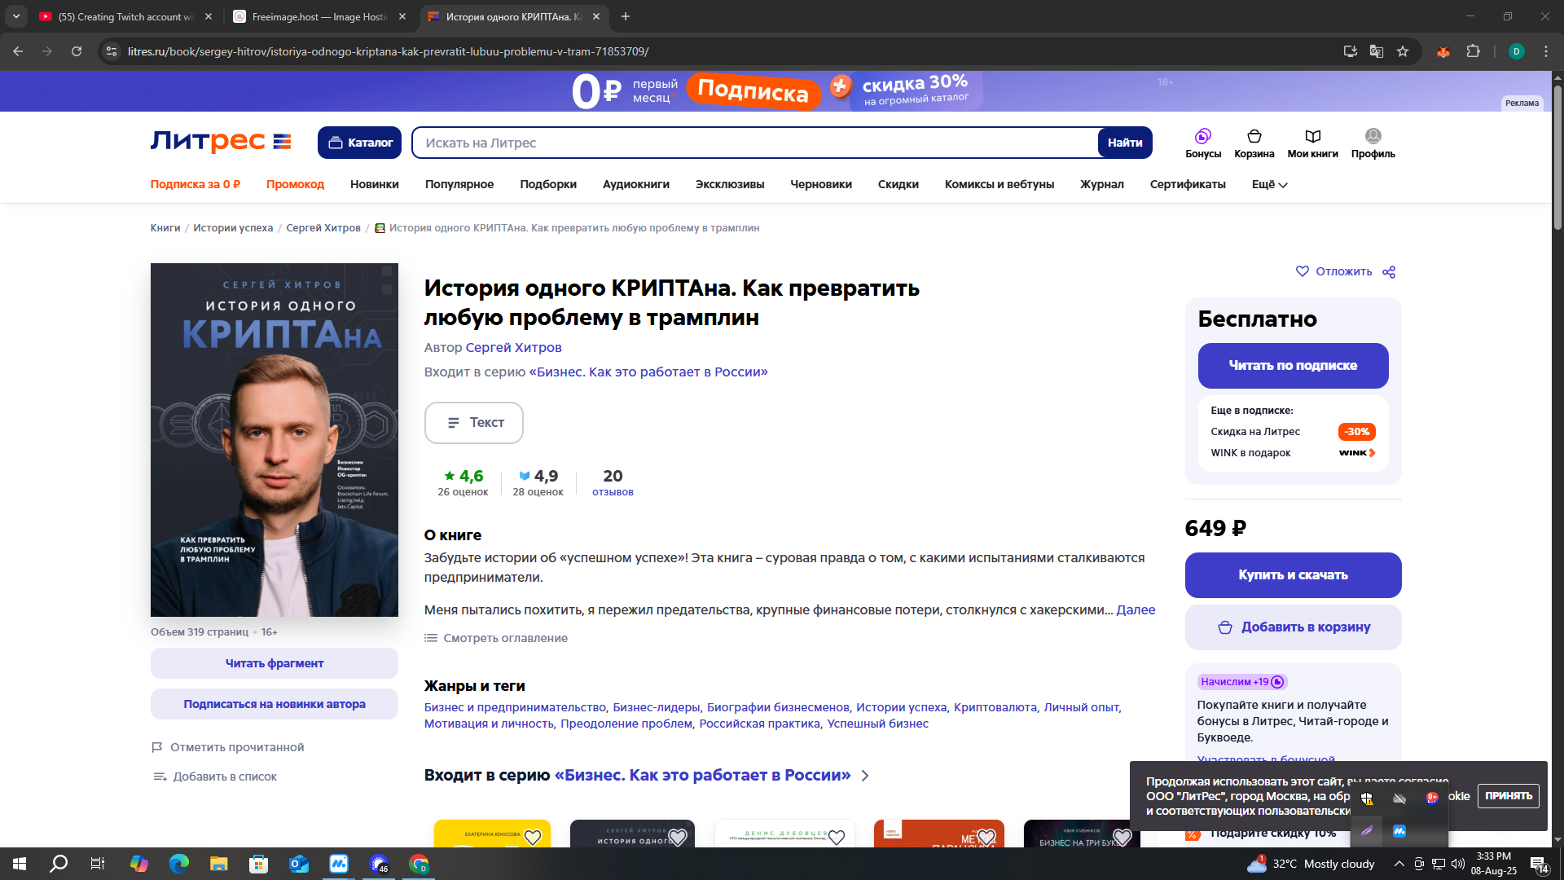The height and width of the screenshot is (880, 1564).
Task: Open Outlook from the taskbar
Action: pos(299,864)
